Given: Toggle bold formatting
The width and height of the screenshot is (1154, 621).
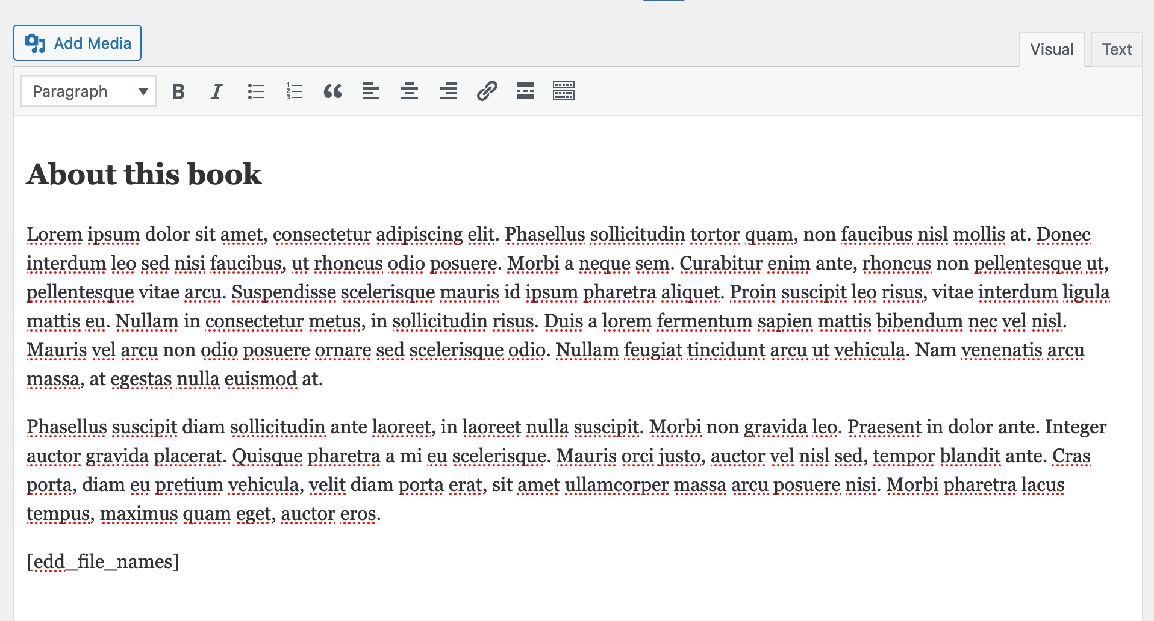Looking at the screenshot, I should [x=178, y=91].
